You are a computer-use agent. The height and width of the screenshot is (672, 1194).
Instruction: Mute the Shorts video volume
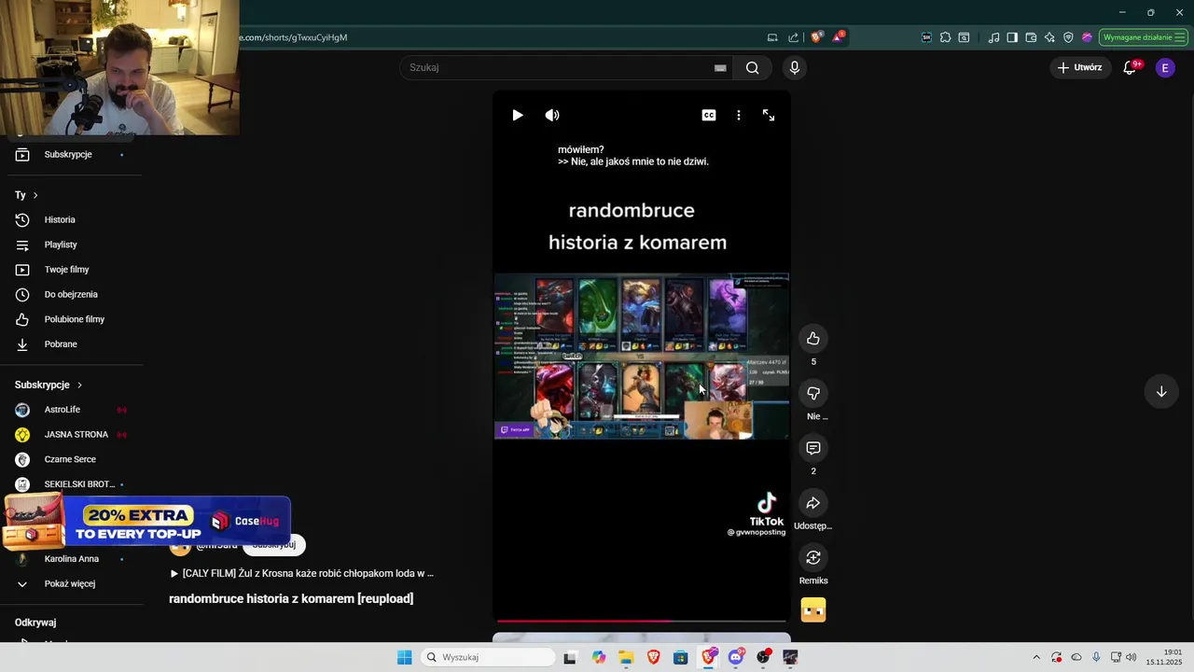[552, 115]
